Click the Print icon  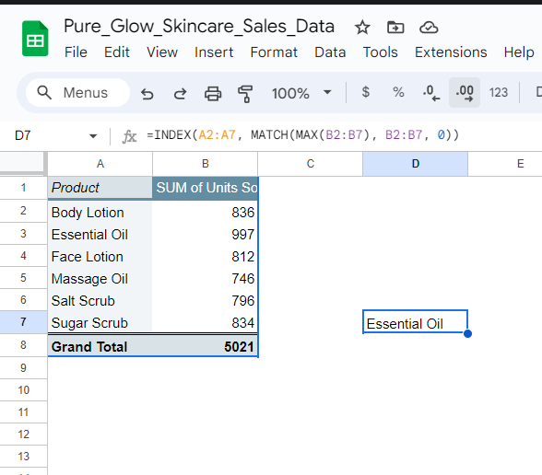coord(213,93)
